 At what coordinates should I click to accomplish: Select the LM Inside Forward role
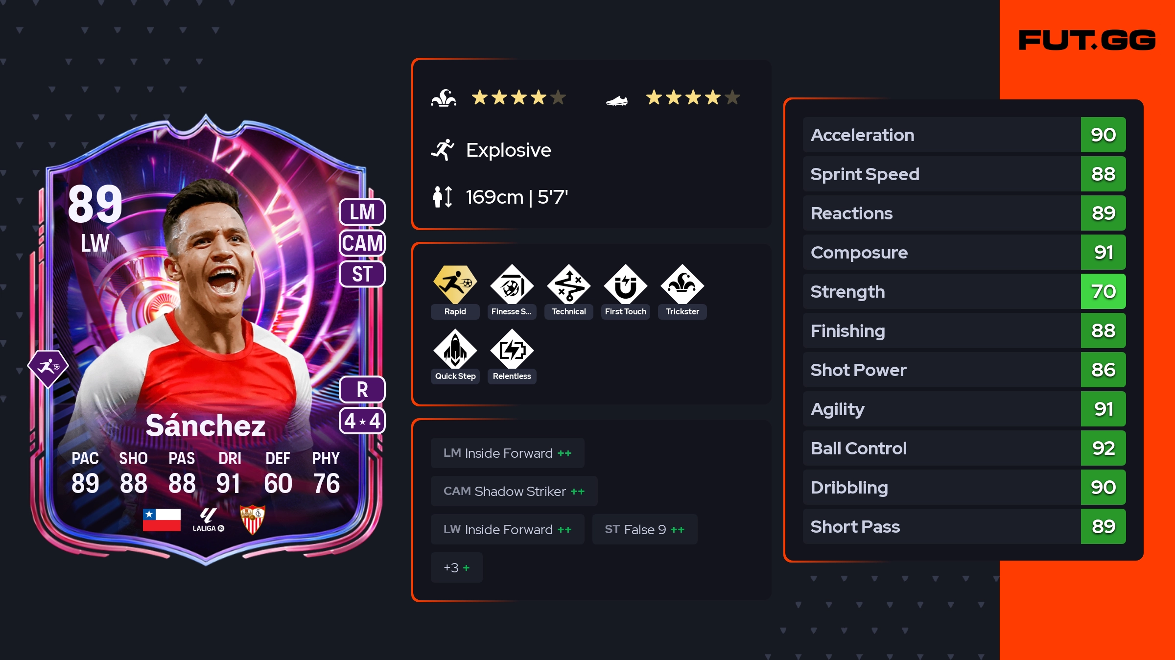[x=507, y=453]
